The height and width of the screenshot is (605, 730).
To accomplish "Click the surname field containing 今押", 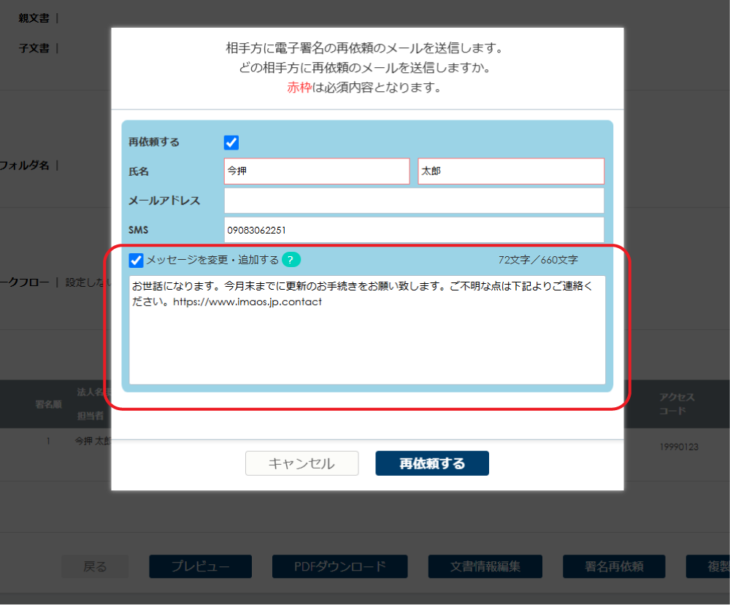I will (x=316, y=171).
